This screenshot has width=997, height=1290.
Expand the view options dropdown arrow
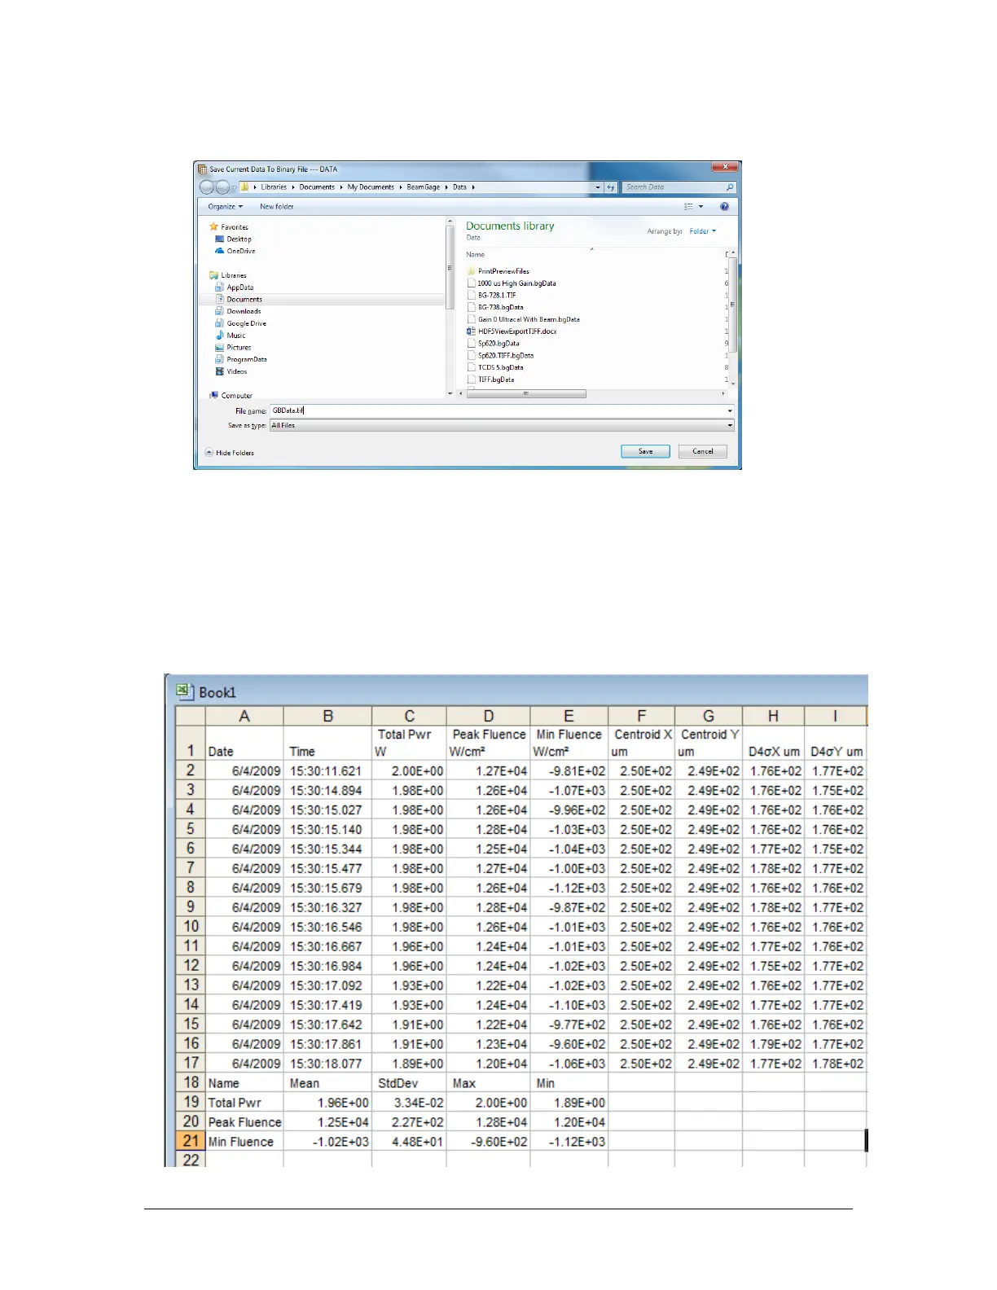tap(701, 207)
